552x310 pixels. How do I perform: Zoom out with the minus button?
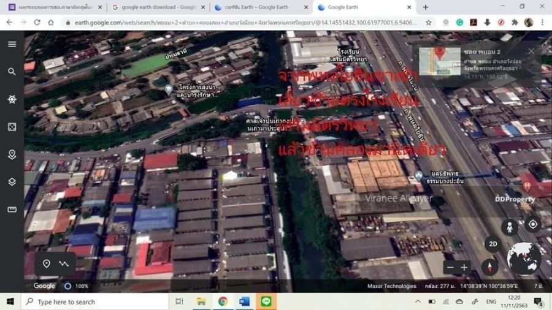pyautogui.click(x=451, y=268)
